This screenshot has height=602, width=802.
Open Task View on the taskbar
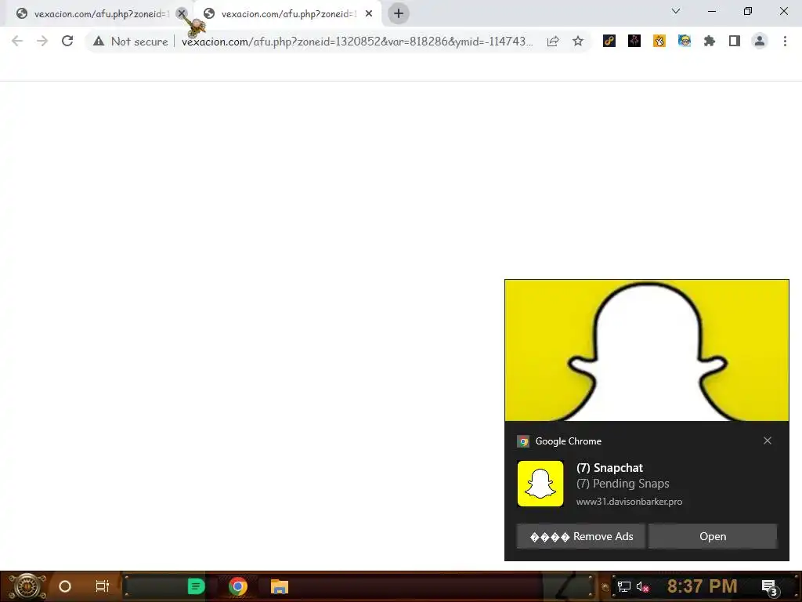pos(103,586)
